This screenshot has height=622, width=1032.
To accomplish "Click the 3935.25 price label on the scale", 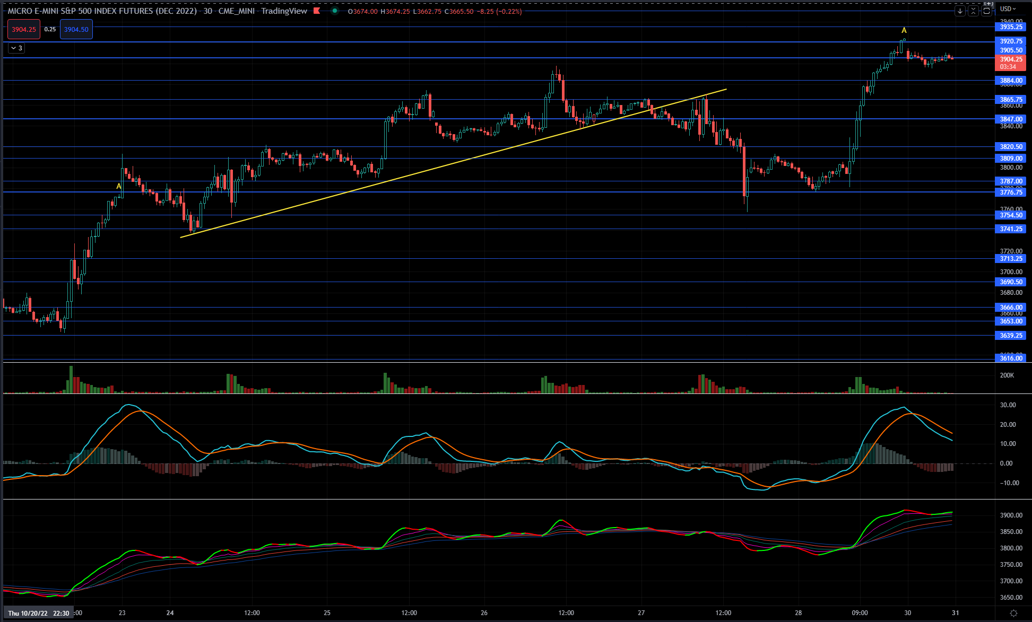I will 1011,27.
